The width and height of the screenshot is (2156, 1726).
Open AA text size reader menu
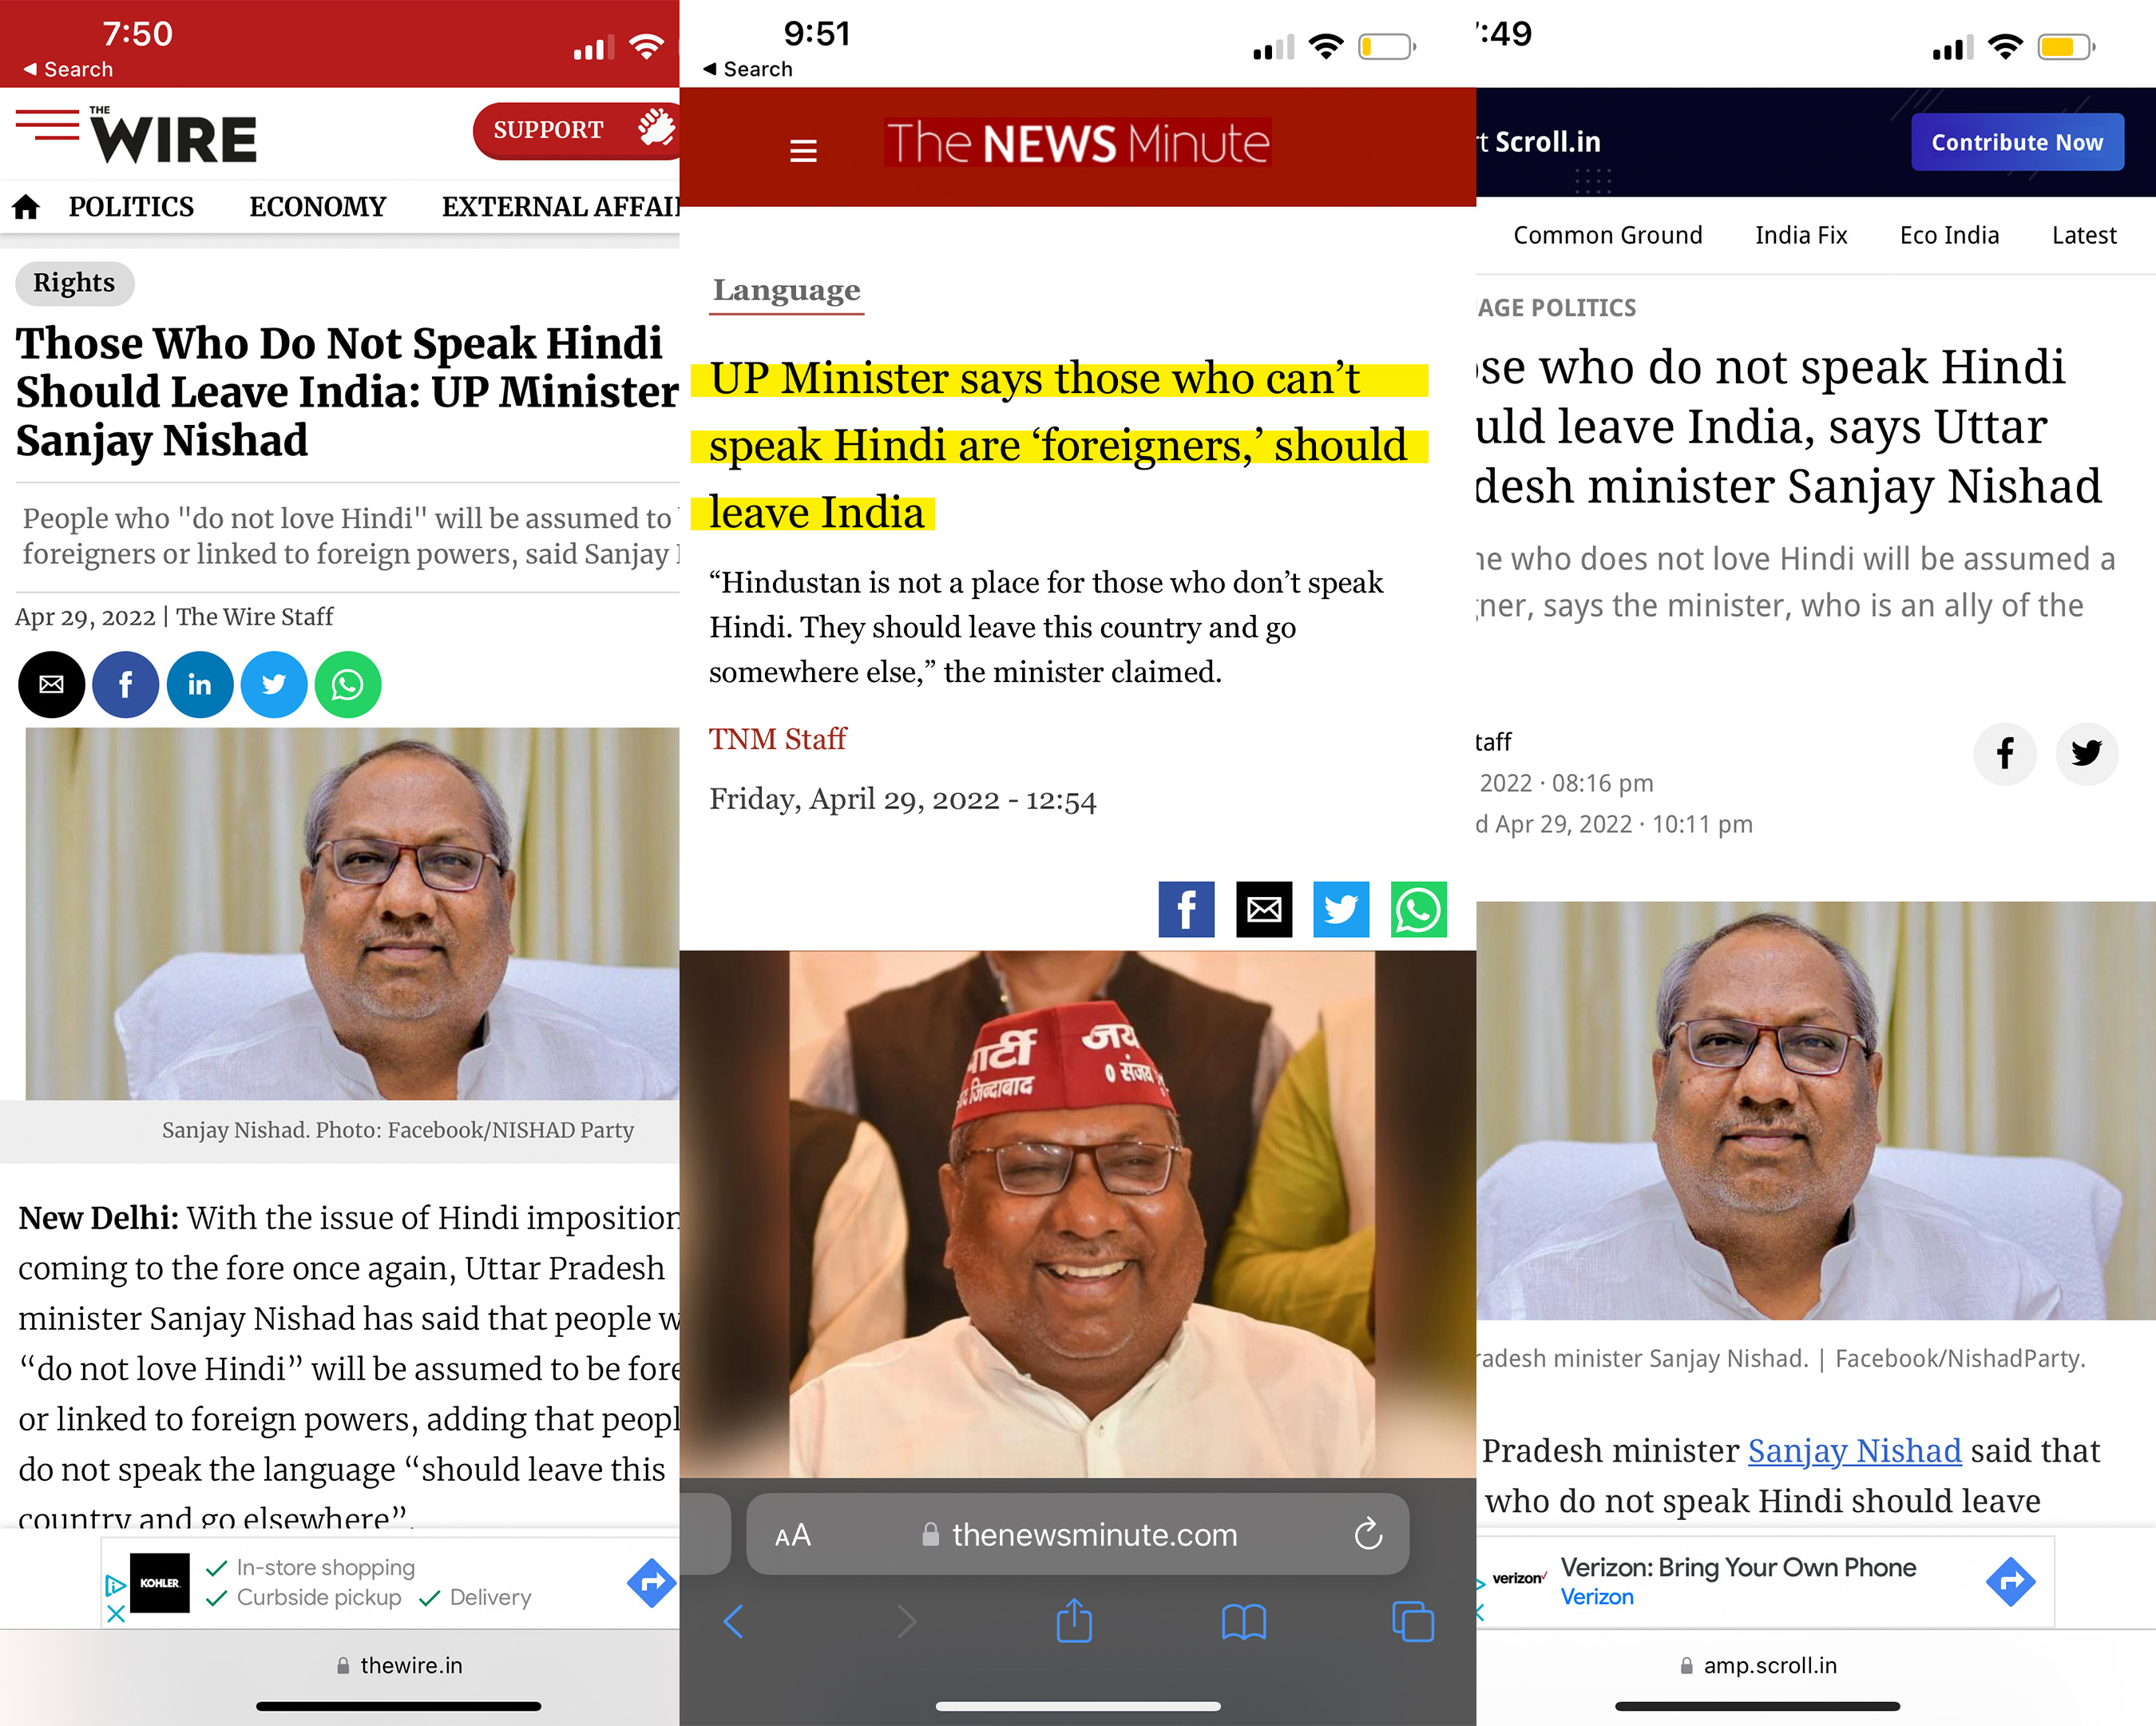tap(792, 1535)
